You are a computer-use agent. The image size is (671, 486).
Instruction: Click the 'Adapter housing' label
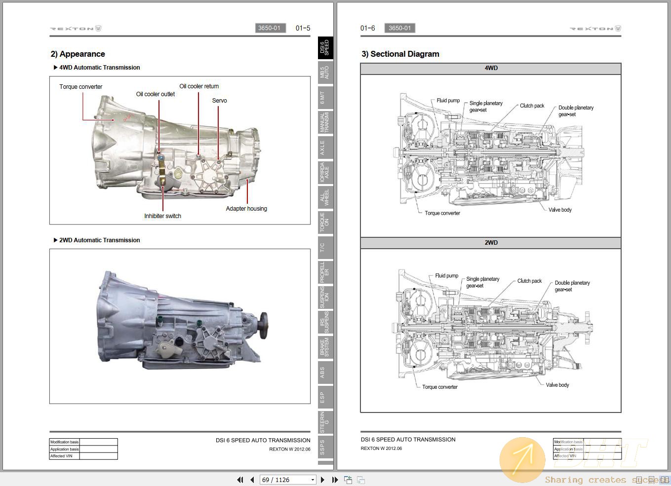(x=246, y=209)
